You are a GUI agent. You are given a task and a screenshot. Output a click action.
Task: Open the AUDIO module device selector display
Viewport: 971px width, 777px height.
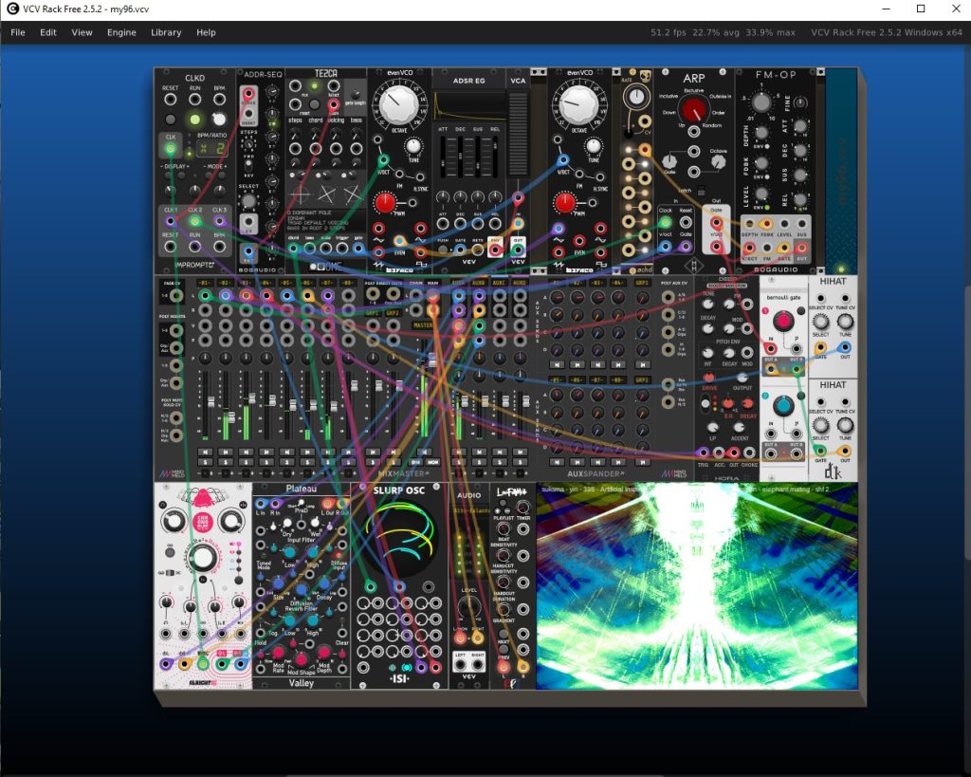click(468, 510)
